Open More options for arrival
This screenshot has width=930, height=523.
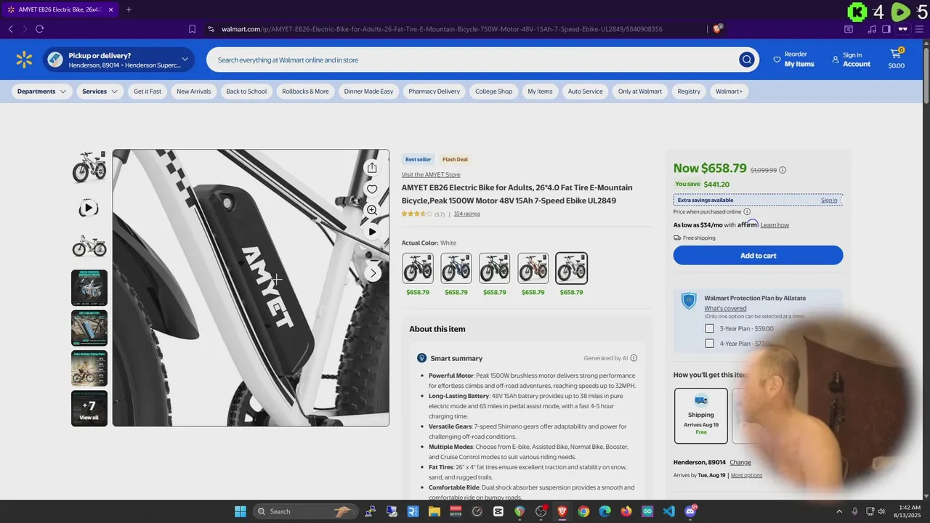[746, 475]
